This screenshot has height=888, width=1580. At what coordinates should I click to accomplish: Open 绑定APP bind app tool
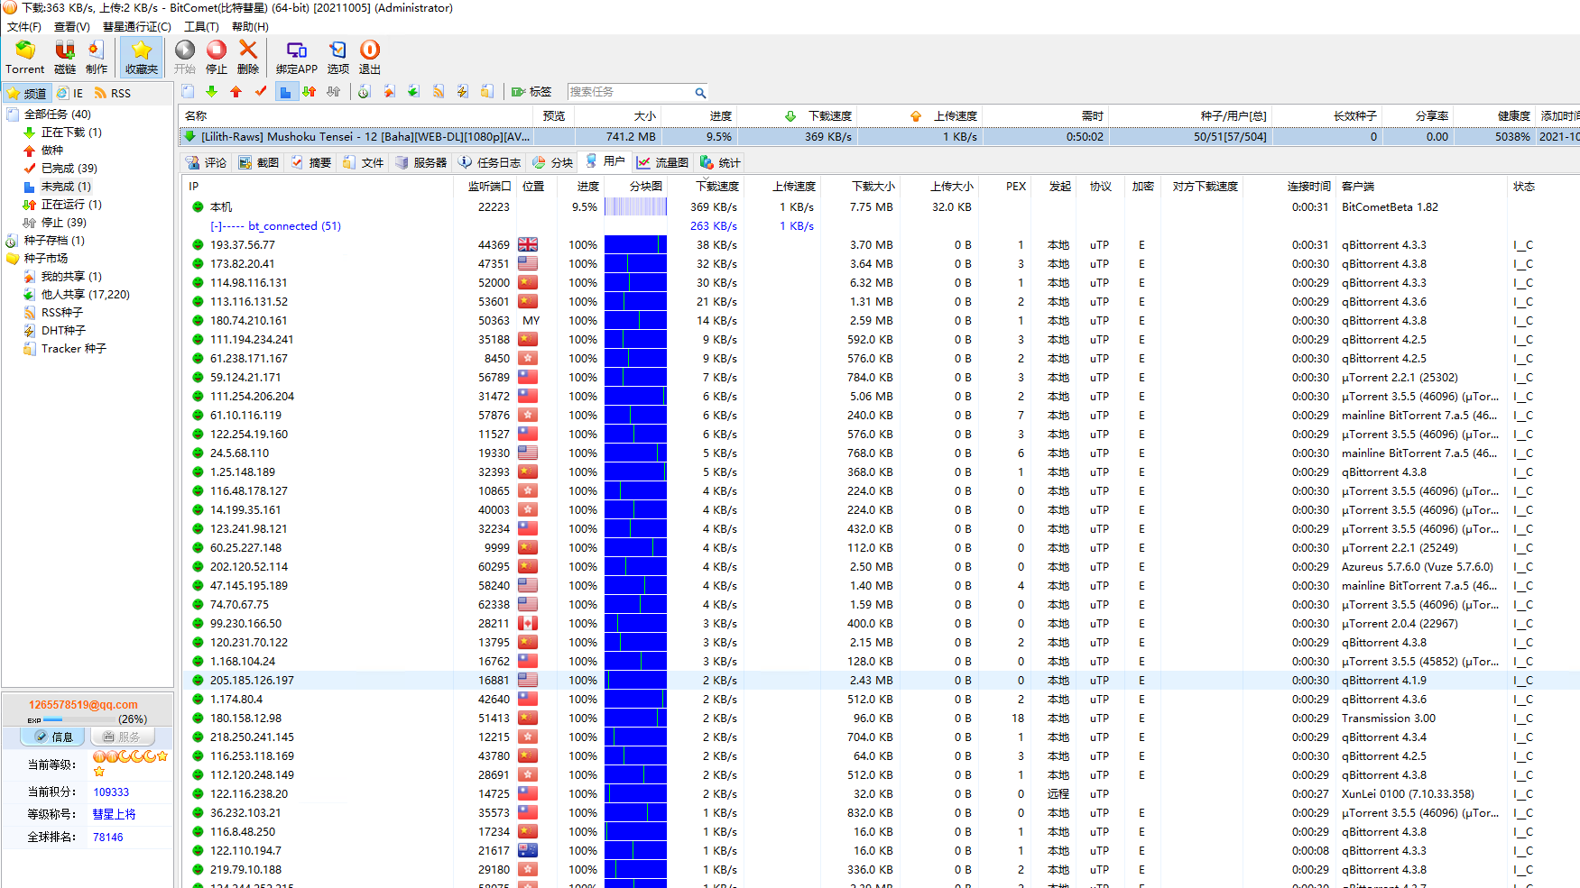click(296, 57)
